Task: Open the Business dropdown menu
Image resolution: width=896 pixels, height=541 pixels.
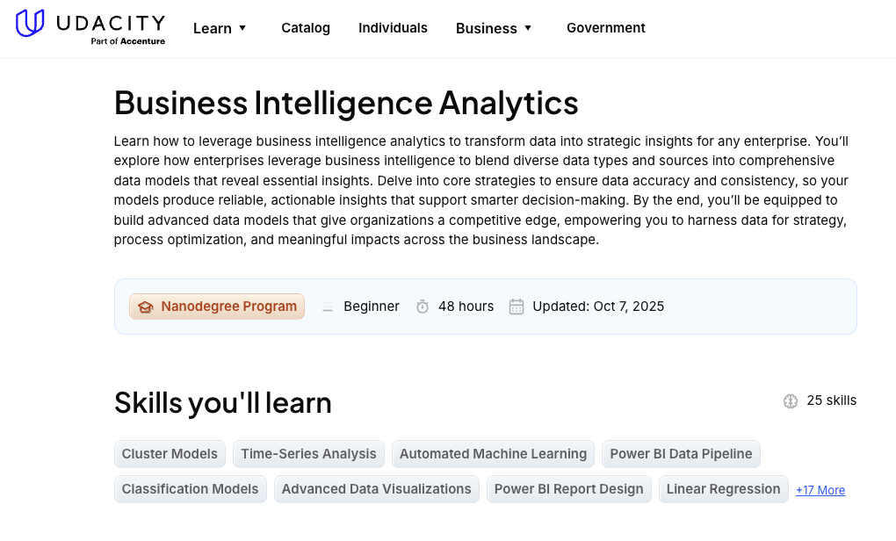Action: (494, 28)
